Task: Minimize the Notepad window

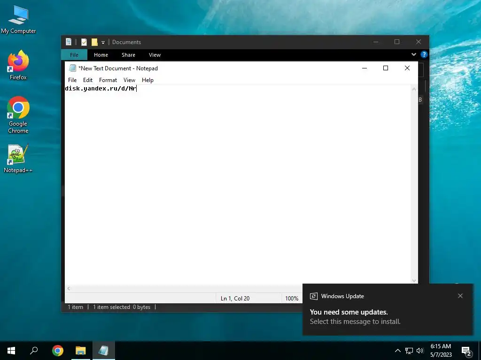Action: tap(365, 68)
